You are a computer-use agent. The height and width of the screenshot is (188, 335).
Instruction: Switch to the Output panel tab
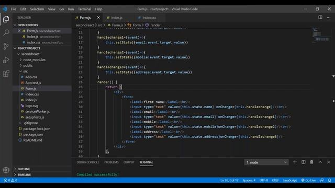pyautogui.click(x=129, y=162)
